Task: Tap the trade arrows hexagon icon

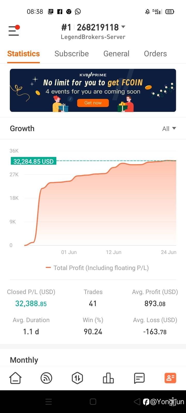Action: [x=77, y=378]
